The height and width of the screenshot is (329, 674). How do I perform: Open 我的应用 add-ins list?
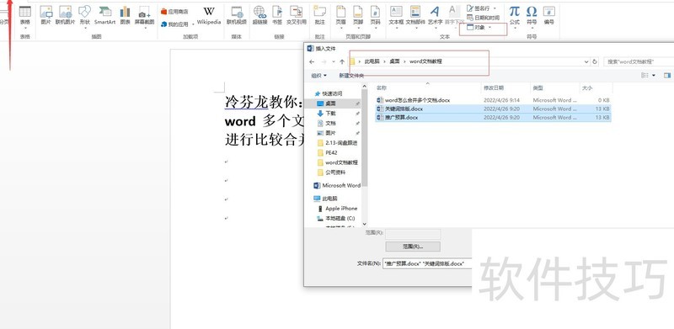[176, 24]
